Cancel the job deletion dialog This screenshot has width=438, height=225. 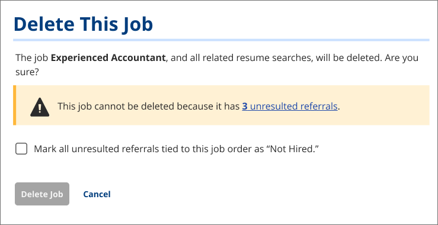(x=97, y=194)
